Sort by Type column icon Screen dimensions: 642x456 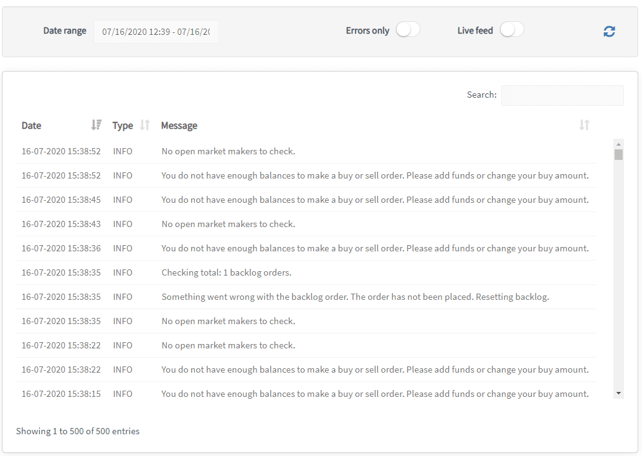(145, 125)
